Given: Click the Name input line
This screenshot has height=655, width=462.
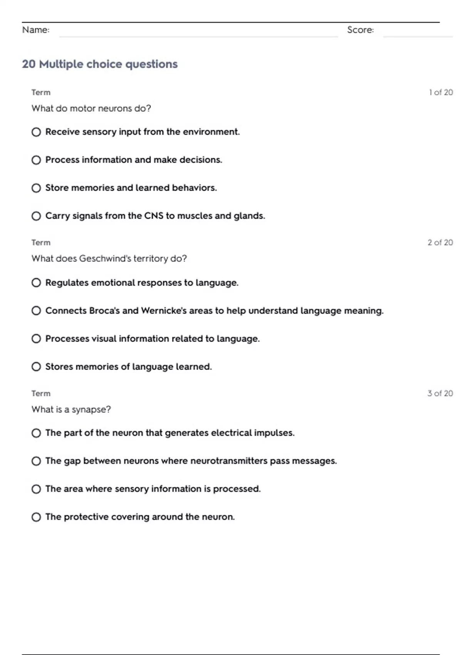Looking at the screenshot, I should pyautogui.click(x=198, y=31).
